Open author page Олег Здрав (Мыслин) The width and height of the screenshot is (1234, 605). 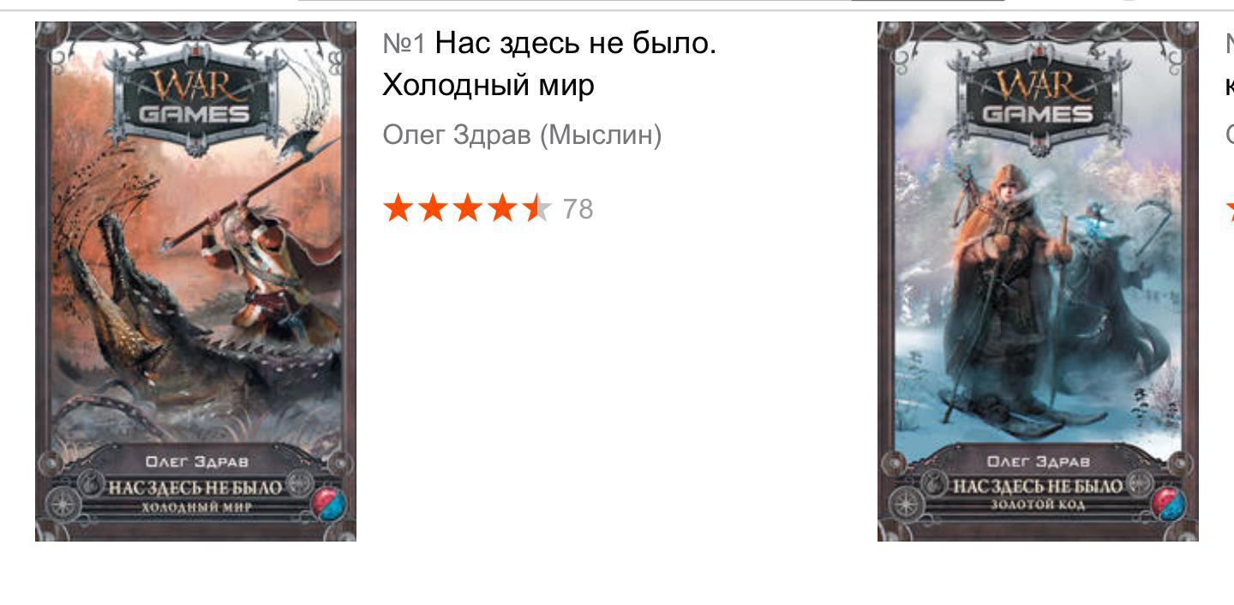(522, 135)
